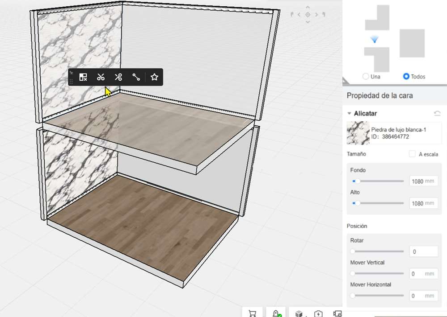447x317 pixels.
Task: Collapse the Alicatar section triangle
Action: point(349,113)
